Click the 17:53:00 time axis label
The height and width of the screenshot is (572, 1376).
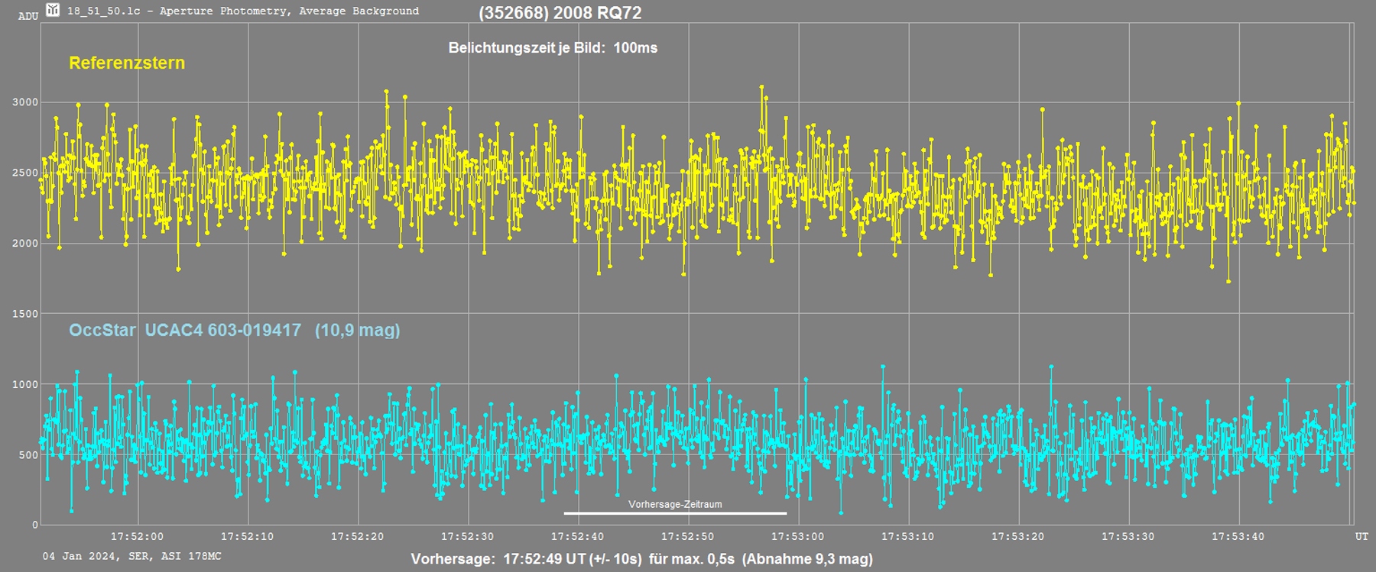coord(797,537)
